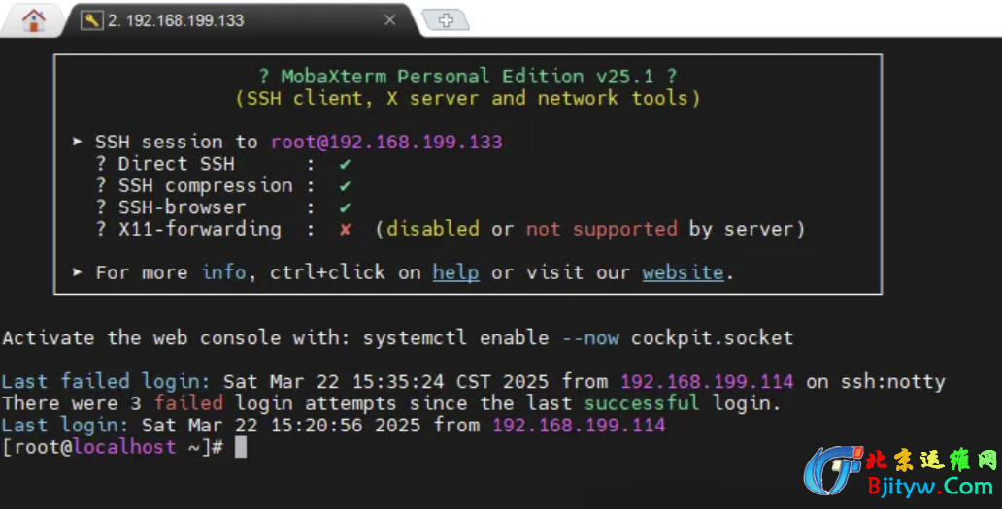Click the Bjityw.Com watermark logo
1002x509 pixels.
[898, 473]
